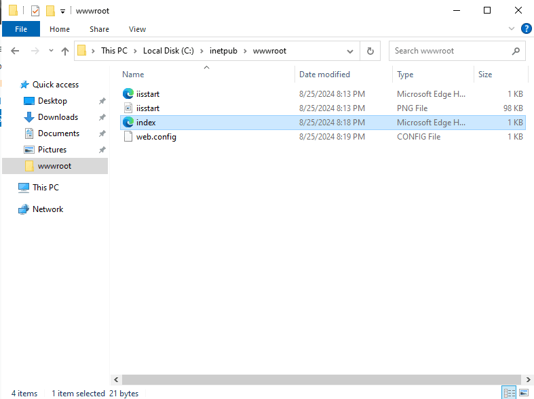Image resolution: width=534 pixels, height=399 pixels.
Task: Click in the Search wwwroot box
Action: (450, 51)
